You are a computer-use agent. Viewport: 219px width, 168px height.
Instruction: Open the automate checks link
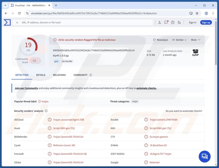(x=146, y=88)
